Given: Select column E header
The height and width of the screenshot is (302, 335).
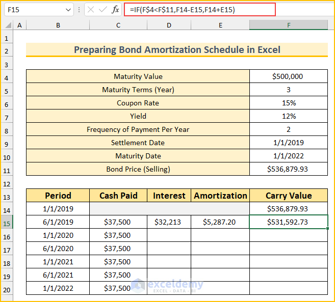Looking at the screenshot, I should pyautogui.click(x=220, y=25).
